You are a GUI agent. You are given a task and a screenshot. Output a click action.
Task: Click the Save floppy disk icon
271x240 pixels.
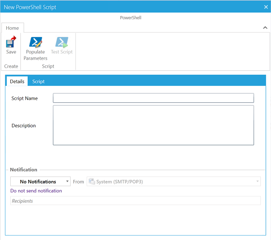coord(11,42)
